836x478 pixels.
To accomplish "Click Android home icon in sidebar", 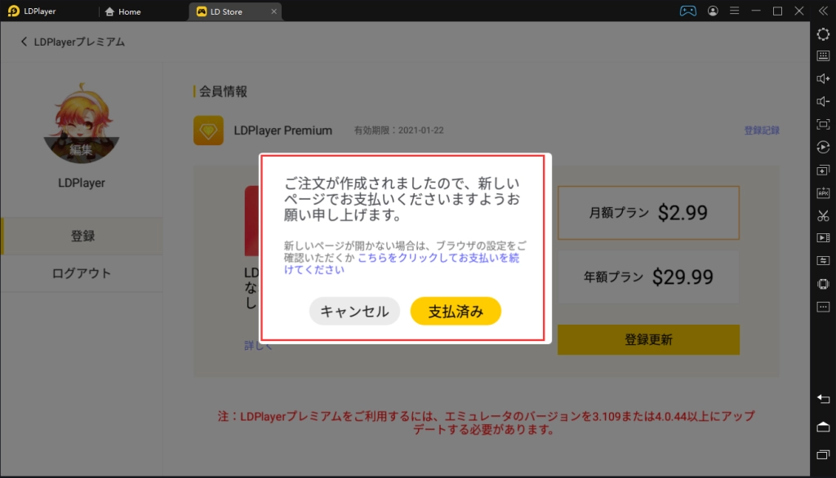I will pos(823,427).
